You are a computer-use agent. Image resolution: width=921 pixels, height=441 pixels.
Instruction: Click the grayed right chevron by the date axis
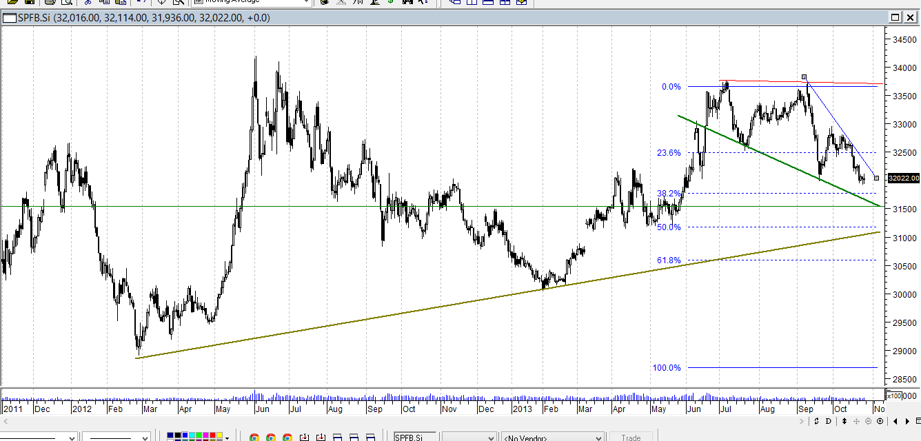click(x=802, y=421)
